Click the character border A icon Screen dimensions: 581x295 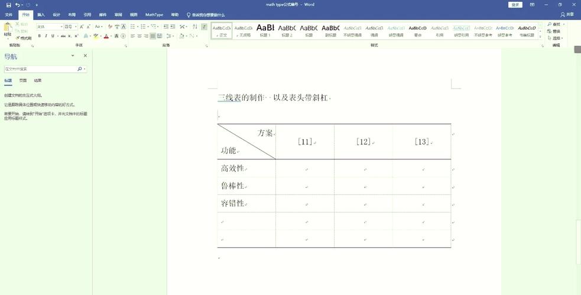tap(124, 27)
